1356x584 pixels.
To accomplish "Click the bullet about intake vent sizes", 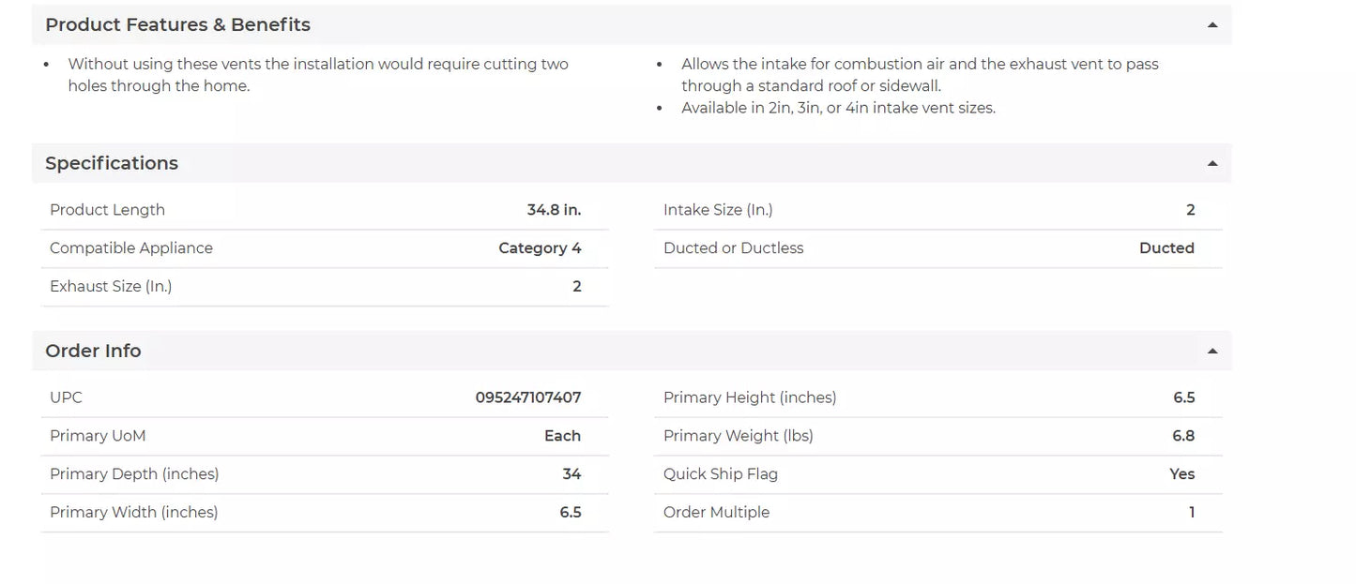I will 838,109.
